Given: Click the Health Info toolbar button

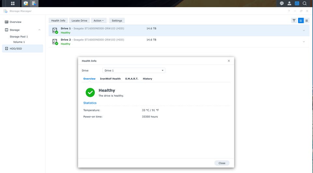Looking at the screenshot, I should 58,21.
